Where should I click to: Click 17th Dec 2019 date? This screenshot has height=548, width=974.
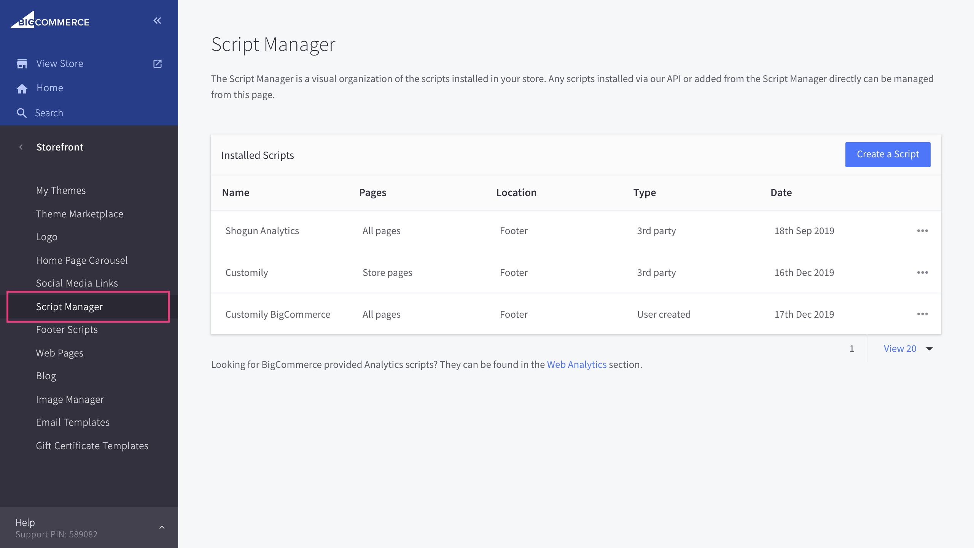click(x=804, y=314)
